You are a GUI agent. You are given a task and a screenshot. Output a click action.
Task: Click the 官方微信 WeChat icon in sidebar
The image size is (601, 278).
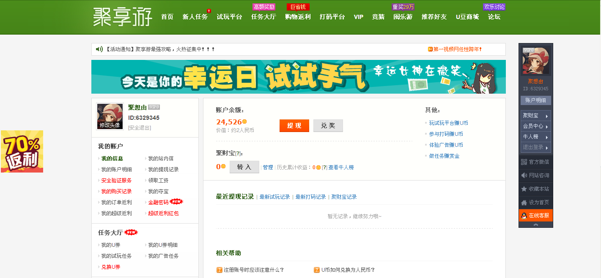[x=523, y=162]
